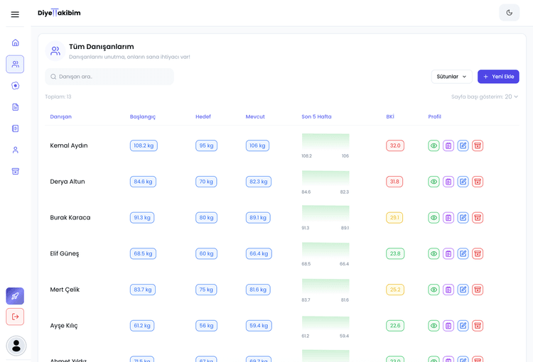View Kemal Aydın's profile with eye icon
The height and width of the screenshot is (362, 533).
[434, 146]
